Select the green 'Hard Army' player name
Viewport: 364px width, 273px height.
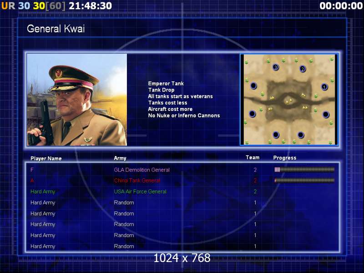(43, 192)
